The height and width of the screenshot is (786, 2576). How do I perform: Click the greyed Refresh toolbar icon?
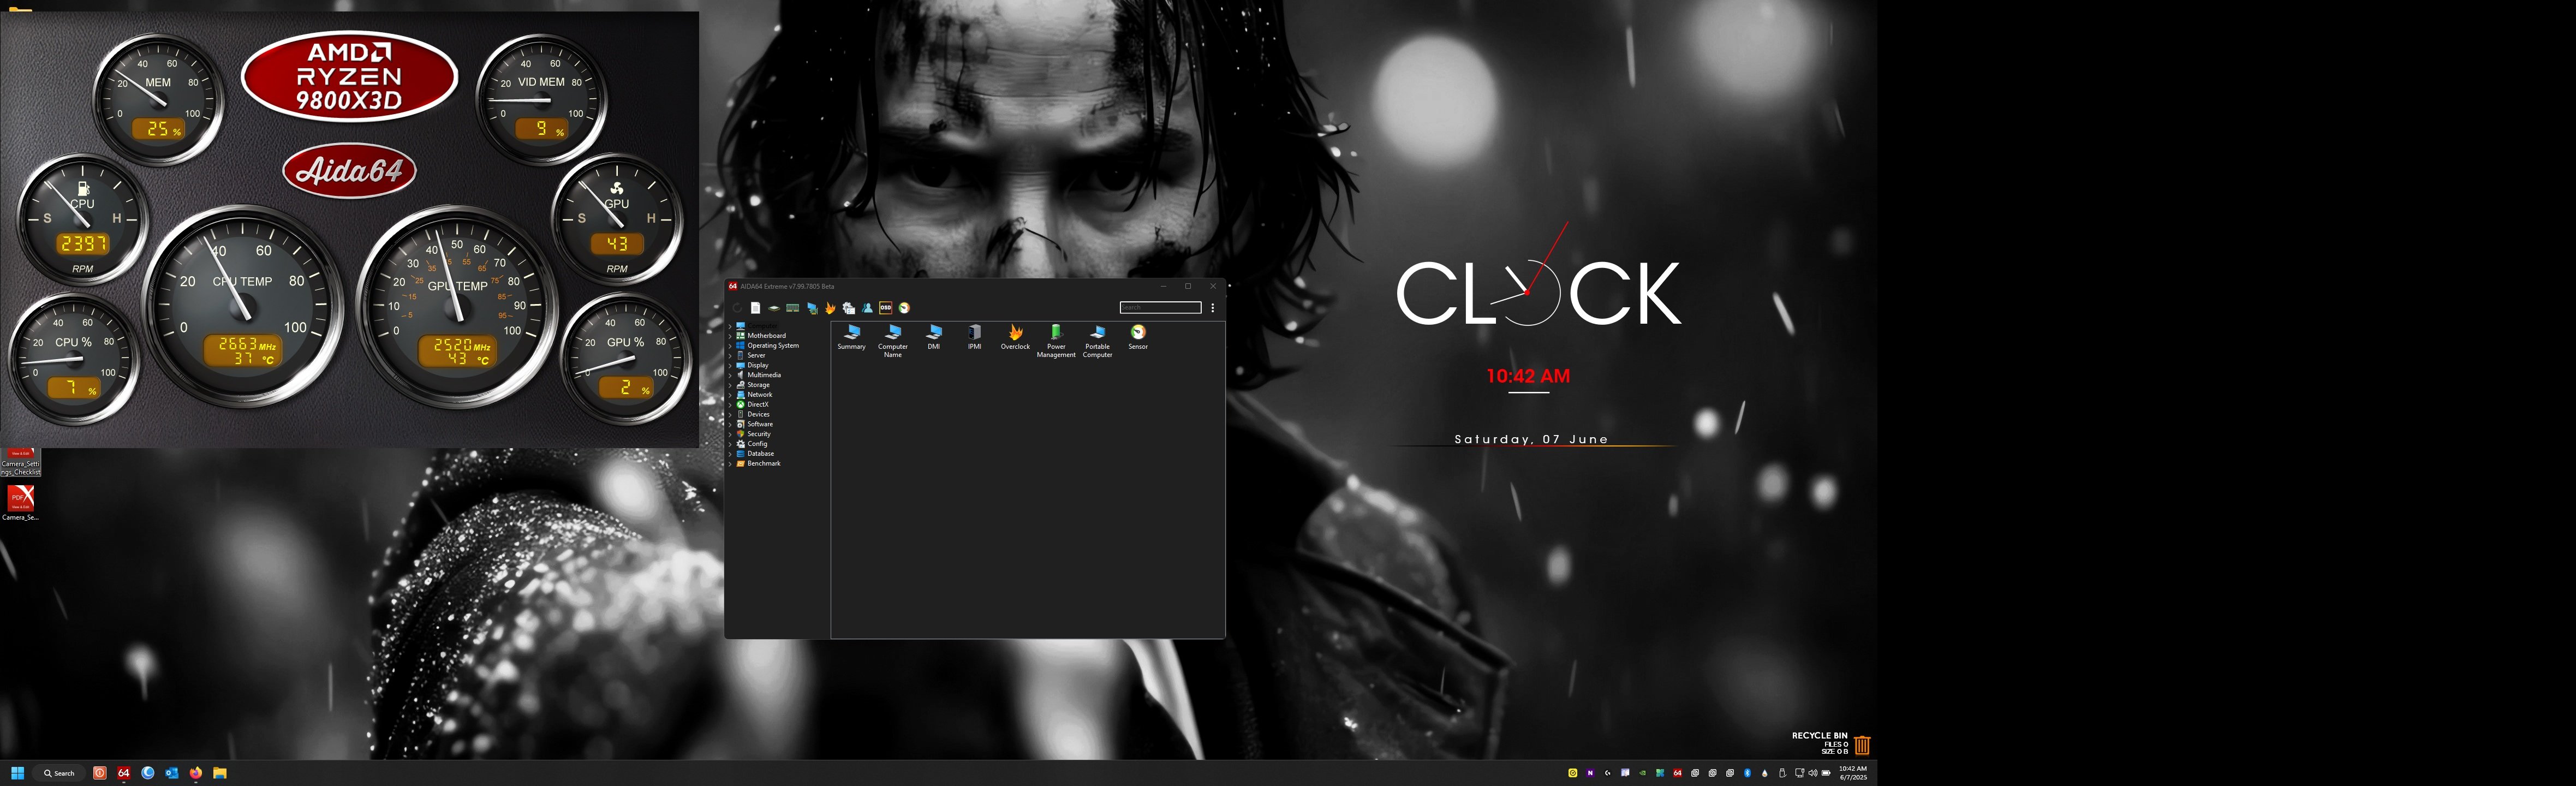[738, 308]
